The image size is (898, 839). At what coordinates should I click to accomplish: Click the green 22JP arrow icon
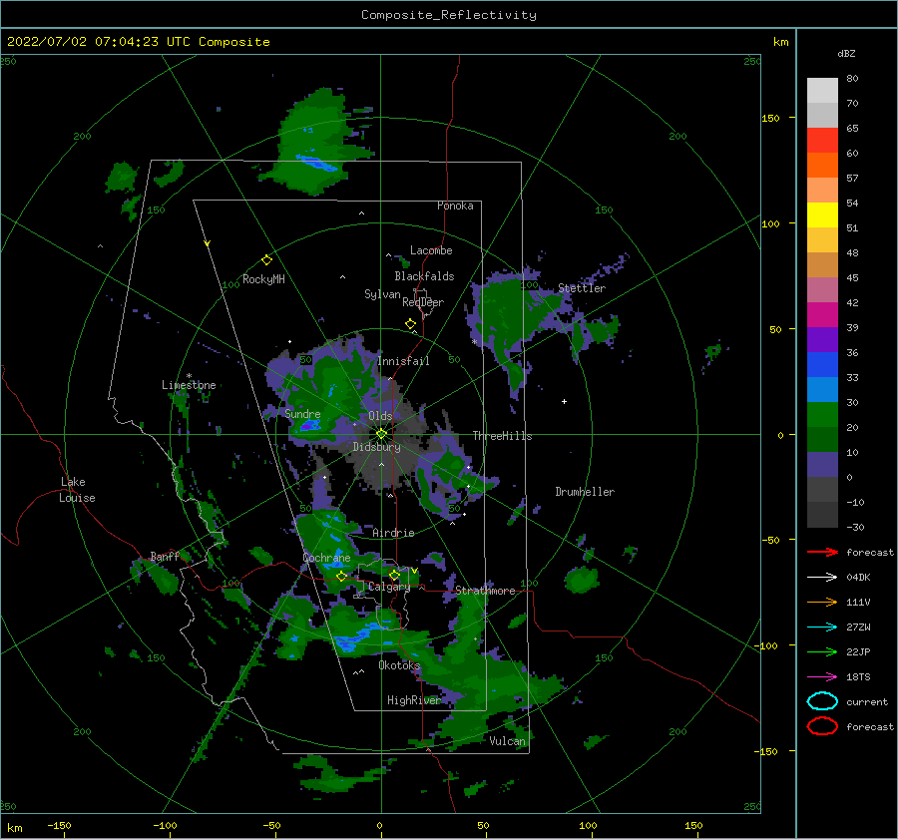pos(822,651)
